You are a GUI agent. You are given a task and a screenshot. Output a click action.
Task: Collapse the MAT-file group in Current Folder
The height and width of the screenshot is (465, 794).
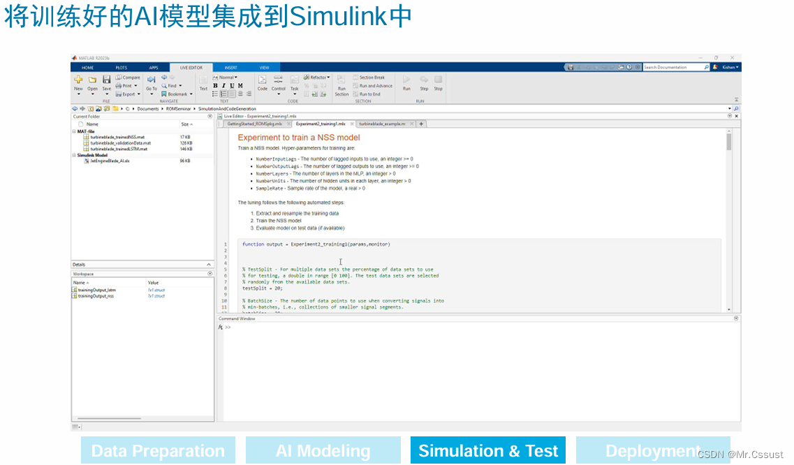[73, 131]
